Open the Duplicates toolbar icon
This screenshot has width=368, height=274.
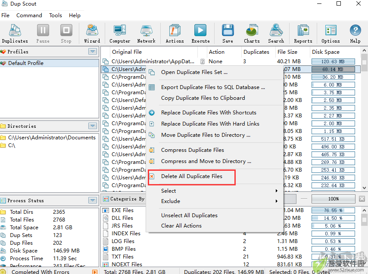pyautogui.click(x=15, y=34)
